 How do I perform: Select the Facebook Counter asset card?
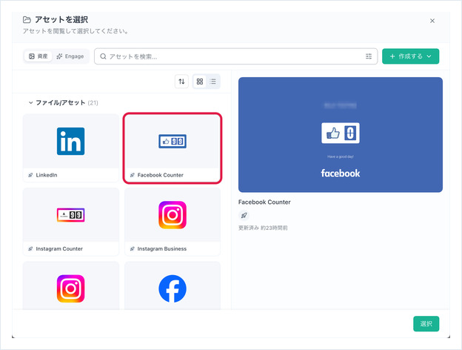coord(173,148)
